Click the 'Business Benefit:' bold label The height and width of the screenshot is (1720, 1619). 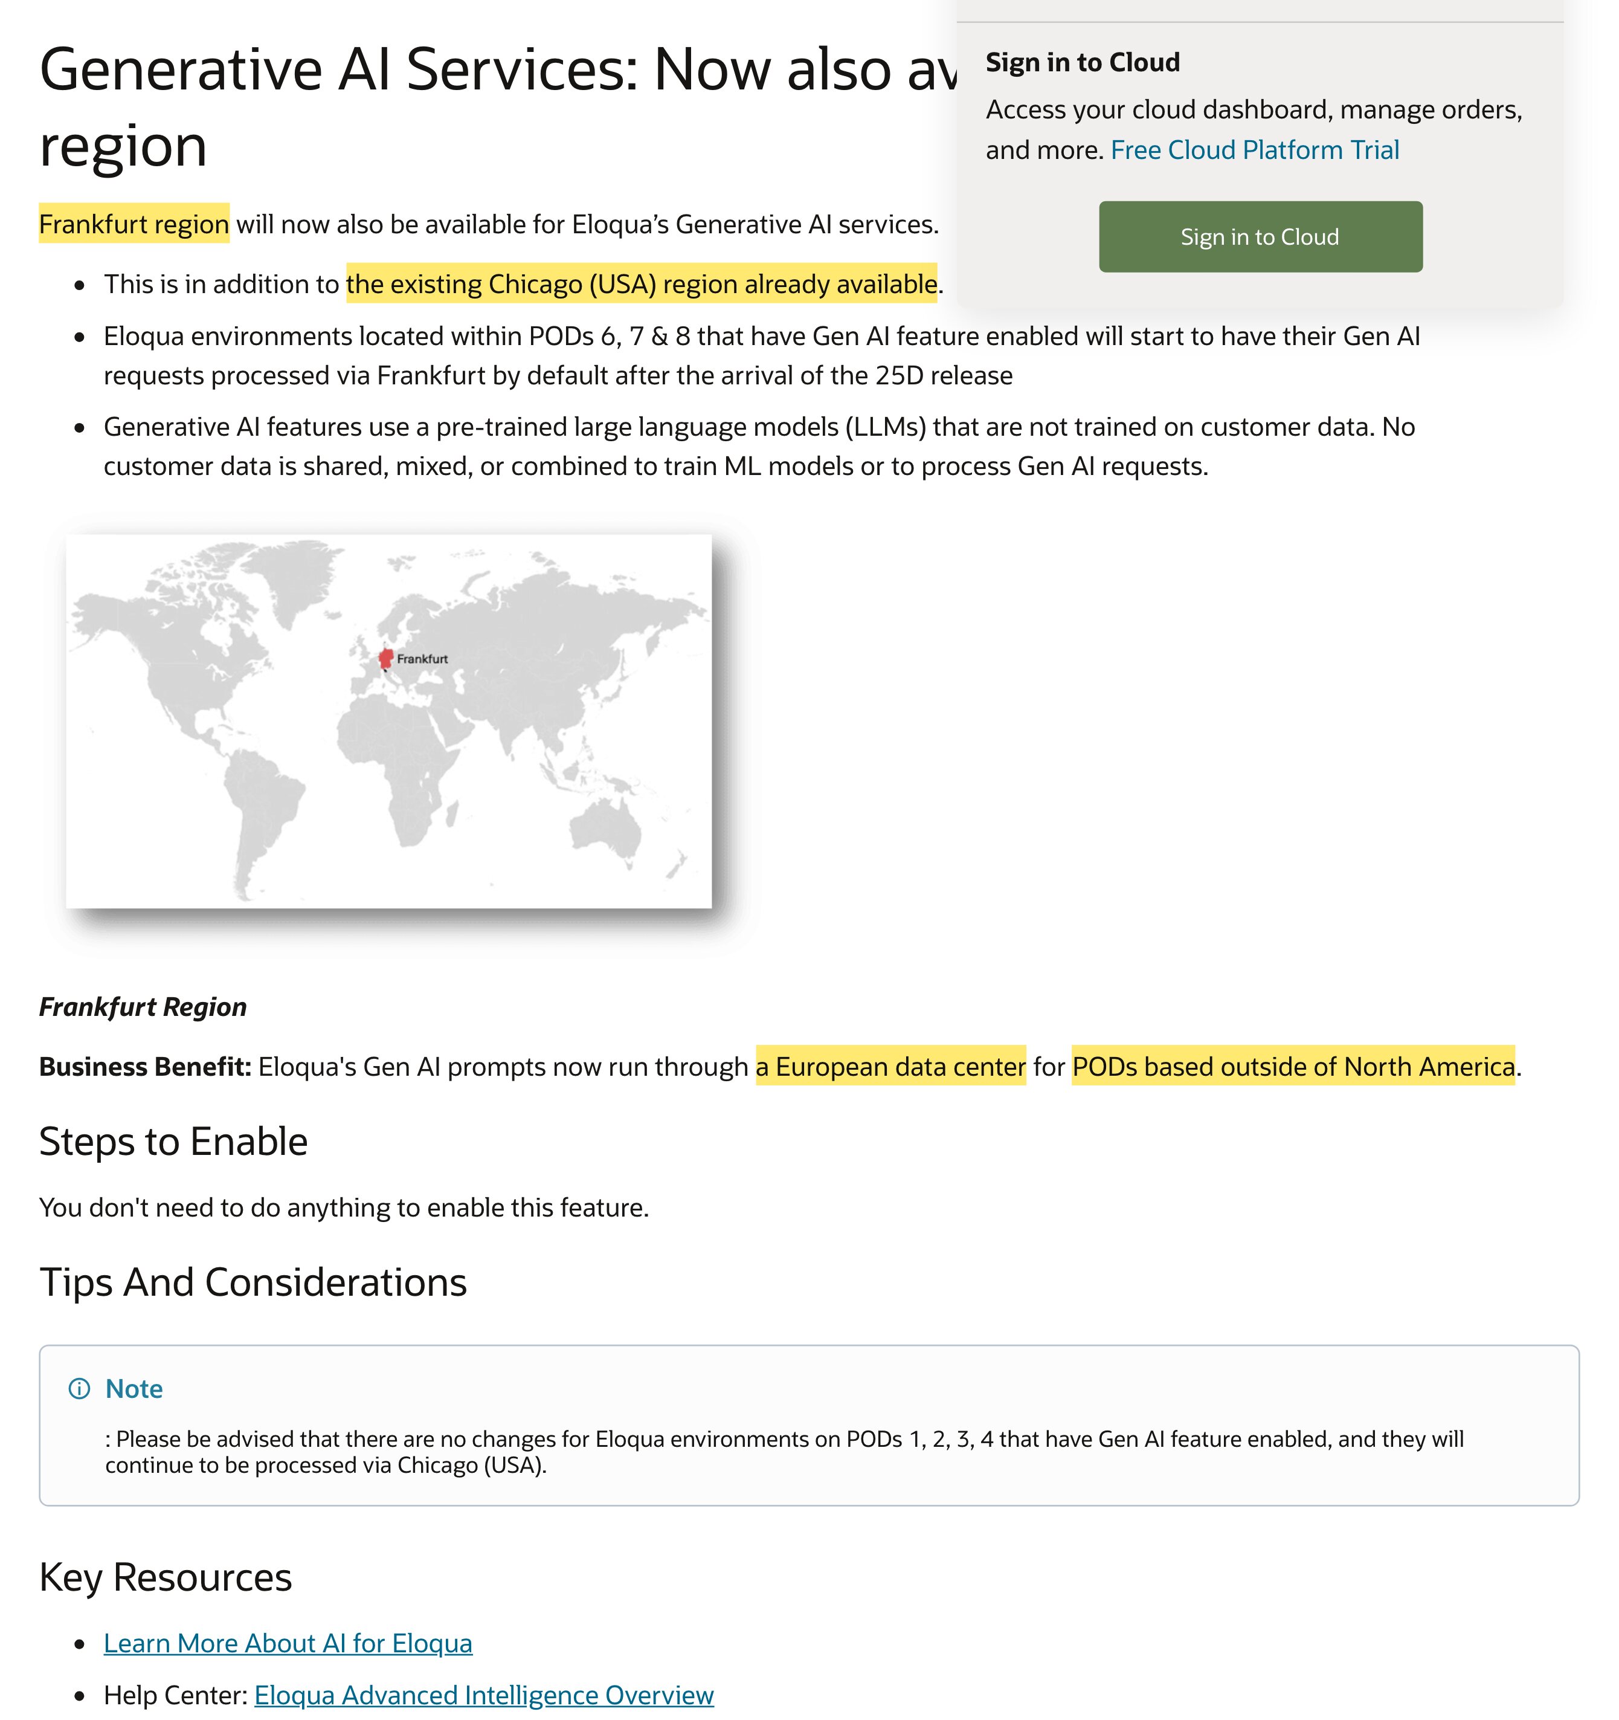[146, 1066]
